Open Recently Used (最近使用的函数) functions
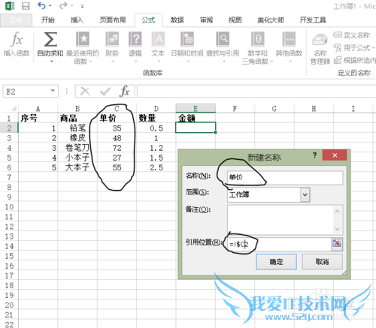Image resolution: width=376 pixels, height=328 pixels. 83,47
